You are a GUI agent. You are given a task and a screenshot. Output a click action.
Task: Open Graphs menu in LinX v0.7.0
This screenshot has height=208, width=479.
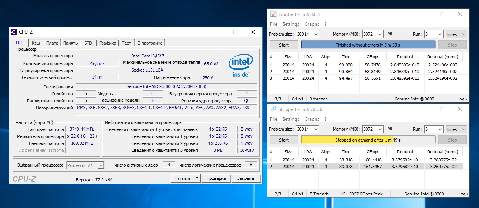pyautogui.click(x=312, y=119)
